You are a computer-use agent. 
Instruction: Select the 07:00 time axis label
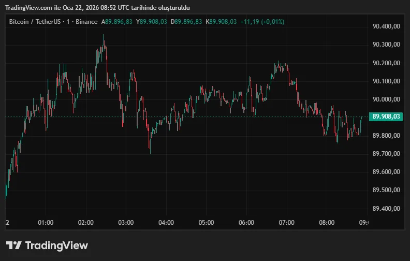point(286,223)
